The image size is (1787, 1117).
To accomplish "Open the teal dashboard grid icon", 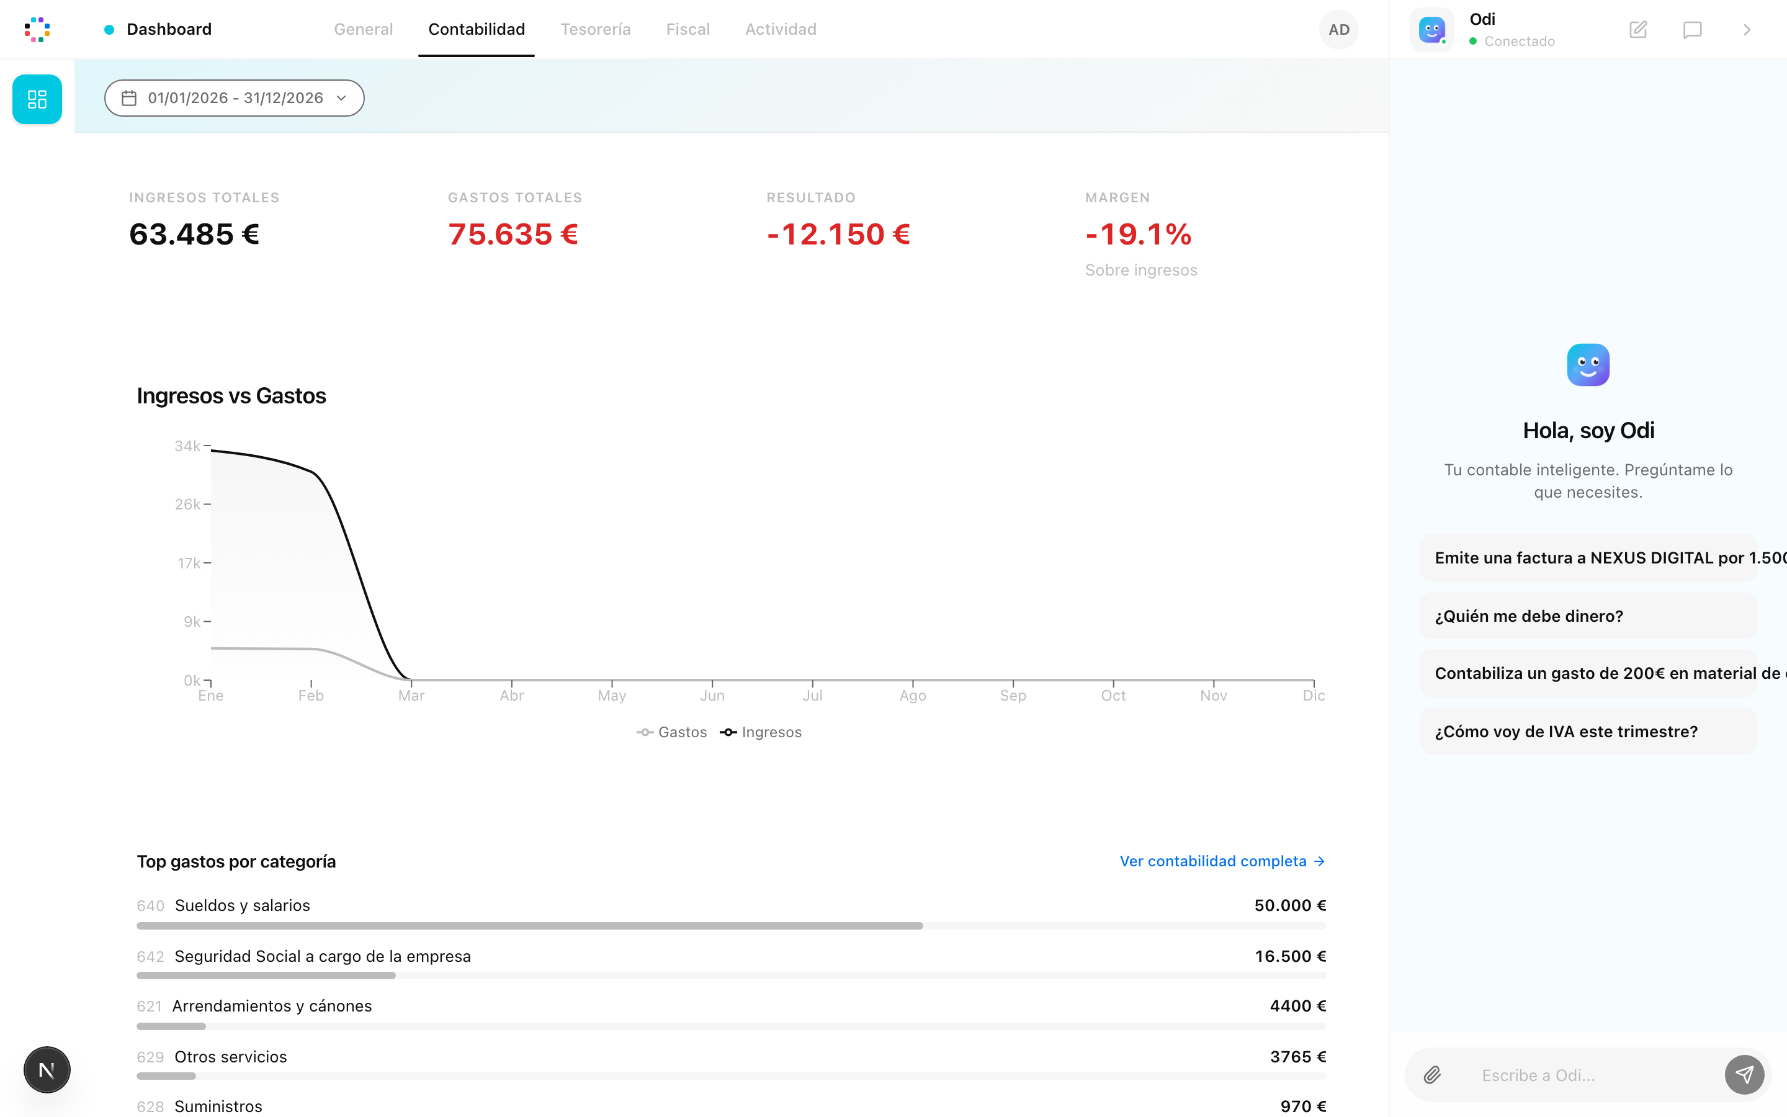I will click(37, 99).
